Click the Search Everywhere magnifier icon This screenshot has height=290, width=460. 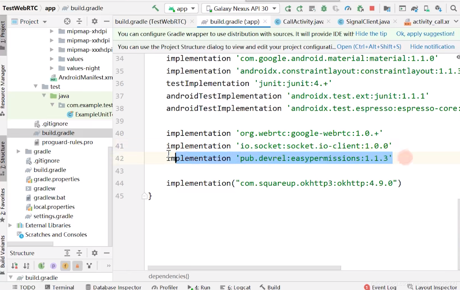(x=453, y=8)
